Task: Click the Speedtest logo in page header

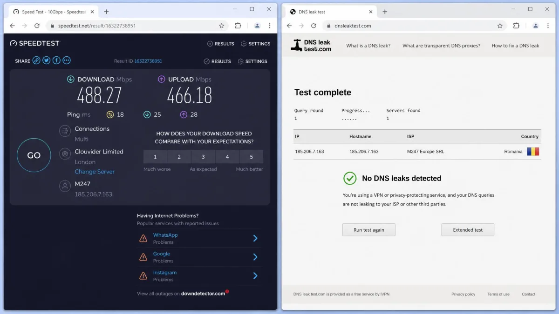Action: (35, 43)
